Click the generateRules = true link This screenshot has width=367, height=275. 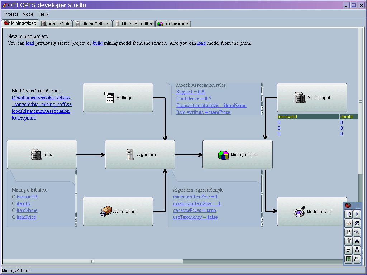[195, 211]
